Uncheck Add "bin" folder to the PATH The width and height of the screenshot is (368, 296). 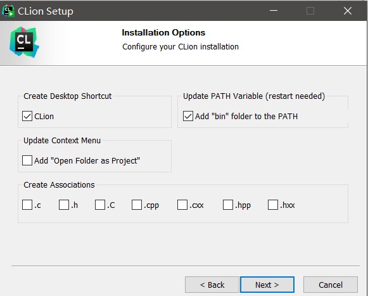point(188,116)
